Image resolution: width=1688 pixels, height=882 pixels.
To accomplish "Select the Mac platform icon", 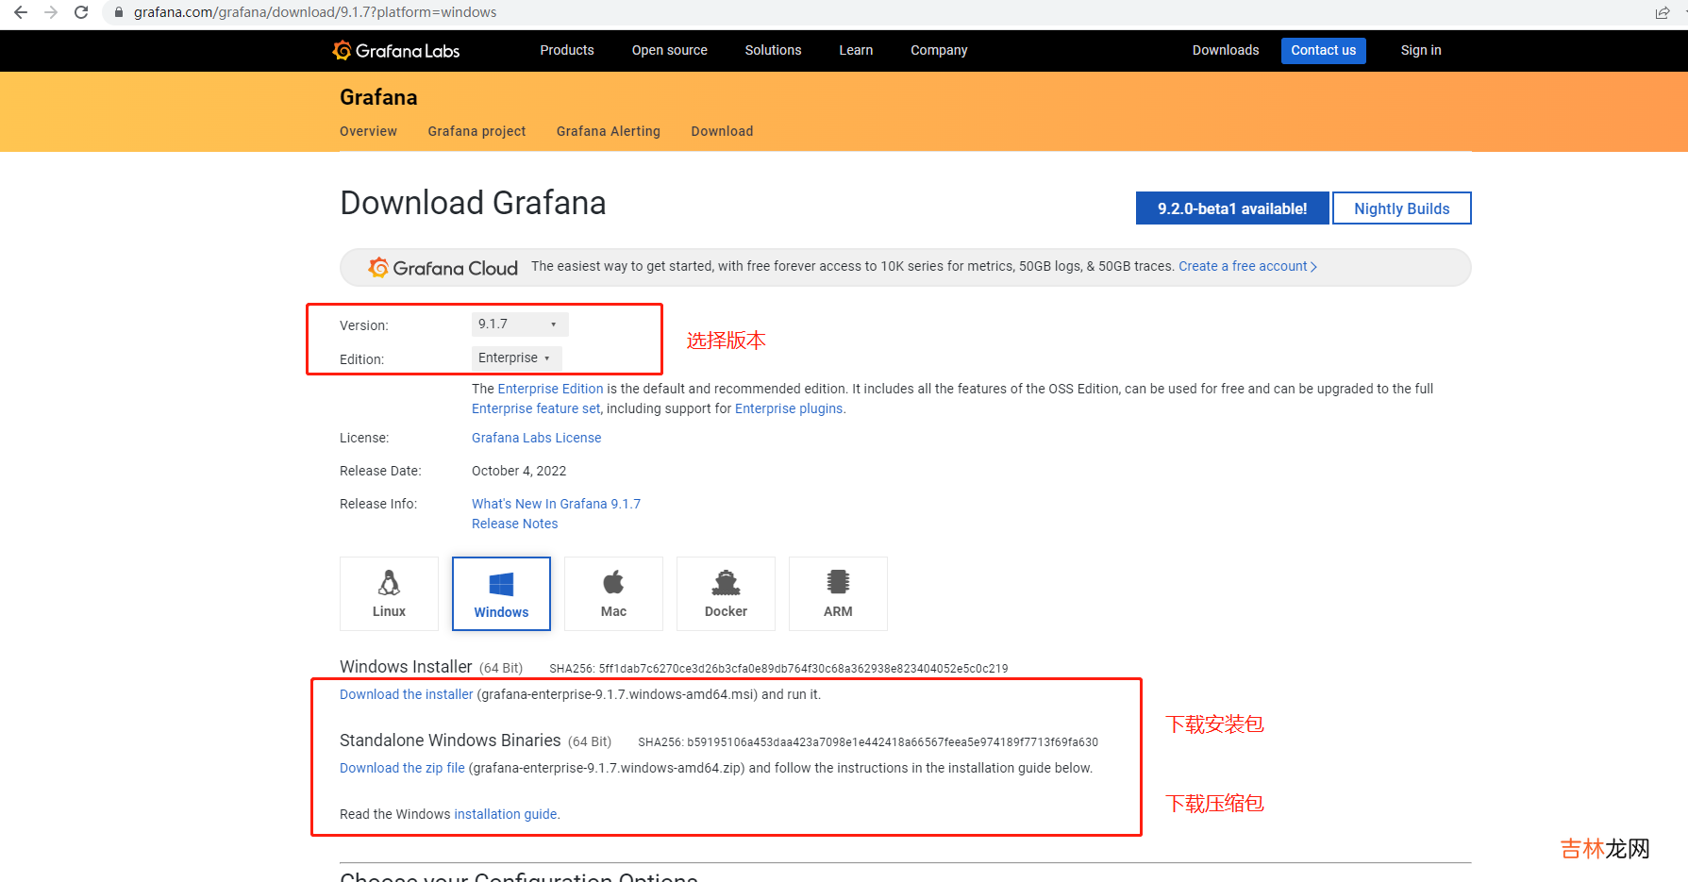I will coord(613,593).
